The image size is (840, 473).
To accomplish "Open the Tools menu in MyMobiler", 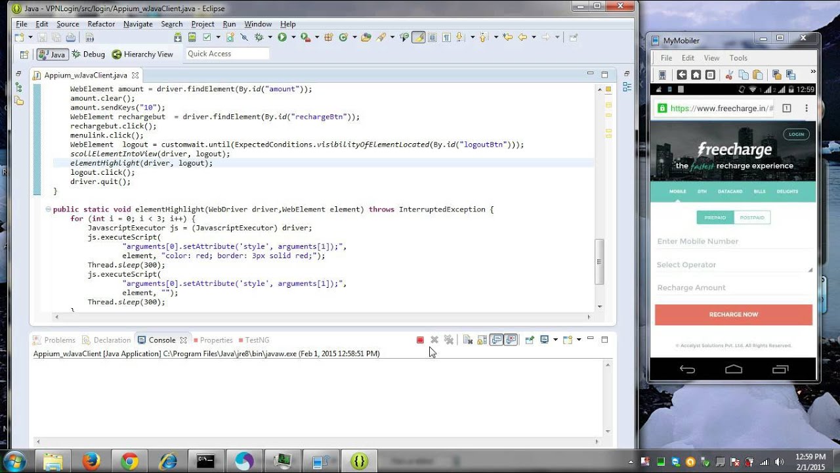I will (738, 58).
